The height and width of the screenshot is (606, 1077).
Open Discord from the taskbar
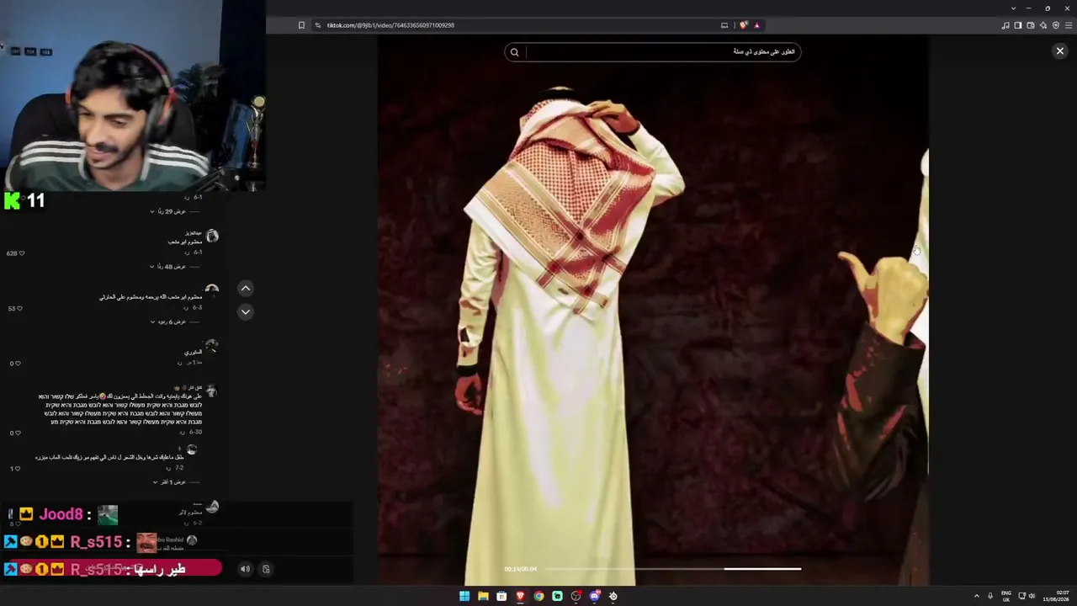(x=594, y=596)
